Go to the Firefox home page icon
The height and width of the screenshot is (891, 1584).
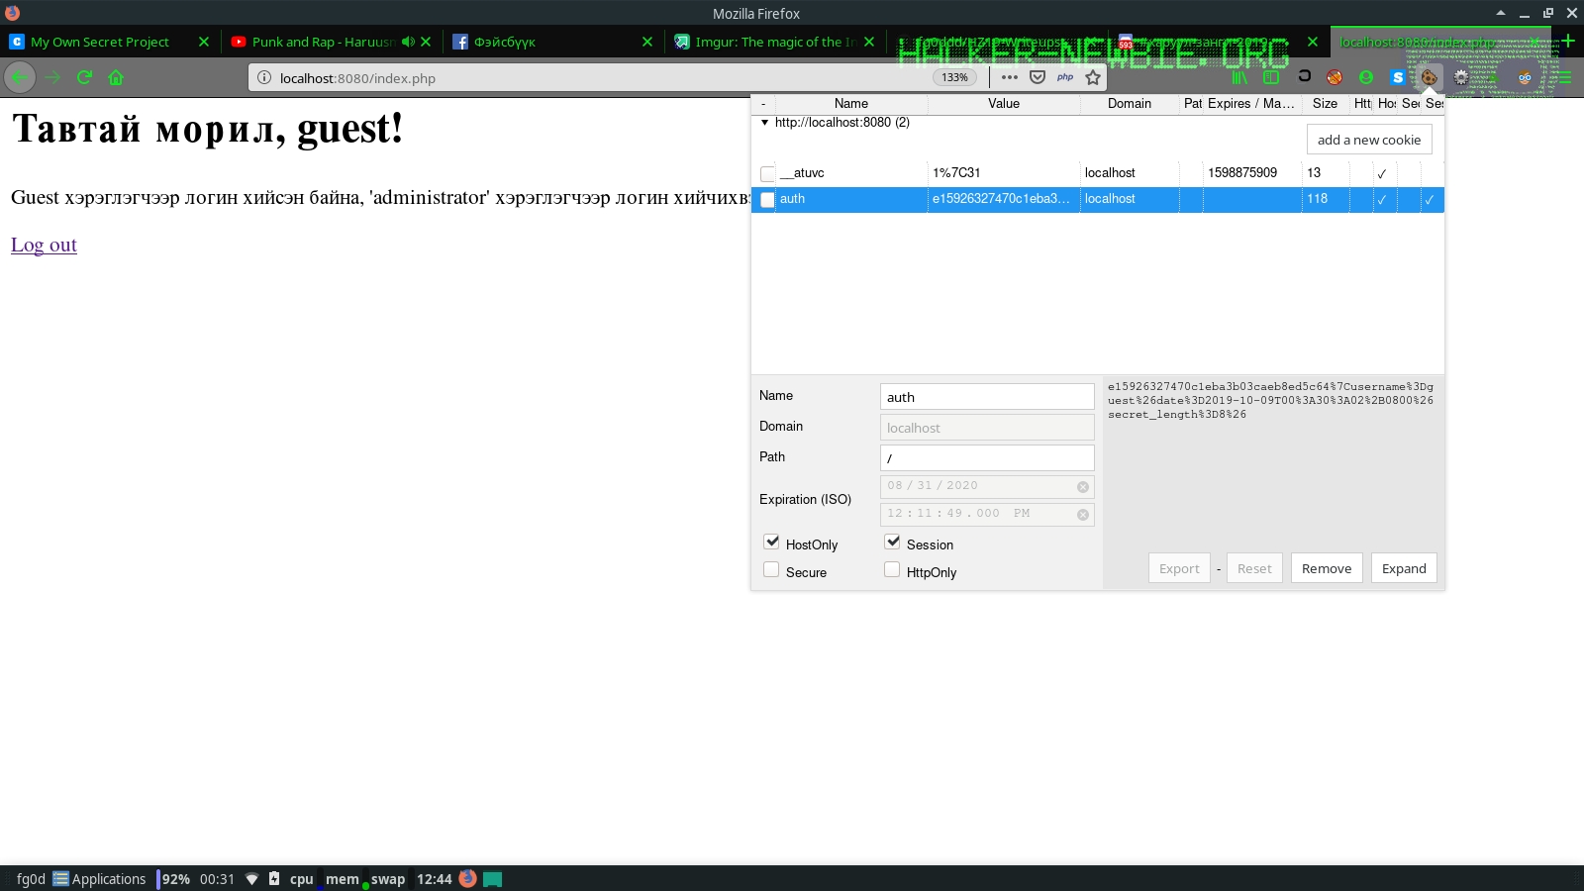(x=116, y=77)
